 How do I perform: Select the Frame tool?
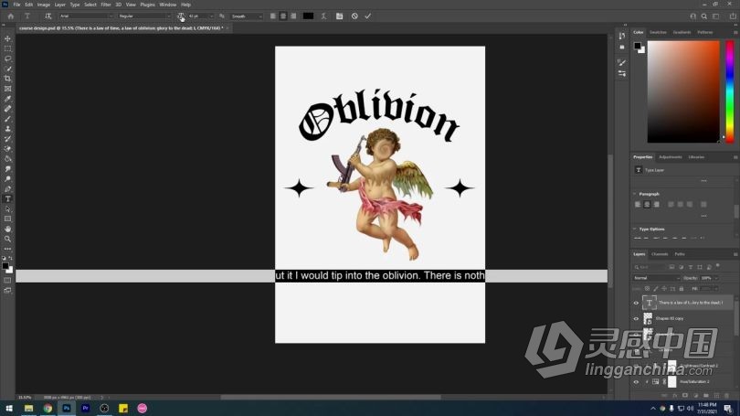click(7, 89)
